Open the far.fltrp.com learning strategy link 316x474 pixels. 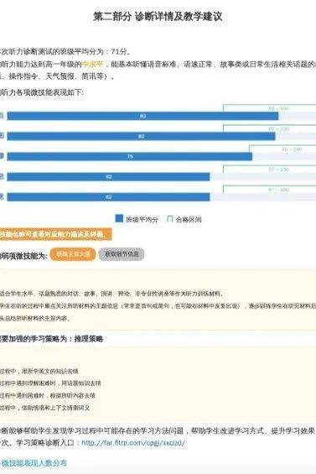[x=133, y=443]
